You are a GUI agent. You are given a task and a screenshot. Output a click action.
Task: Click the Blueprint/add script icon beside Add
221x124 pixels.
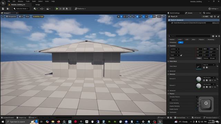pyautogui.click(x=211, y=17)
